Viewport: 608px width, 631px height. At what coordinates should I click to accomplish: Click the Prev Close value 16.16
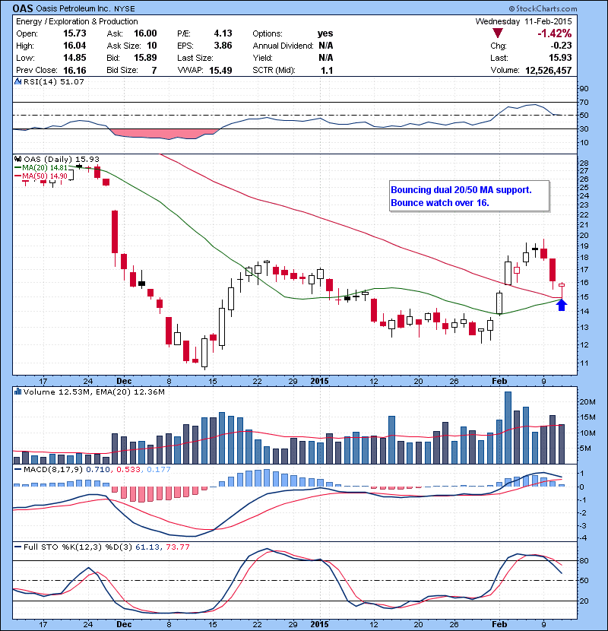[74, 71]
